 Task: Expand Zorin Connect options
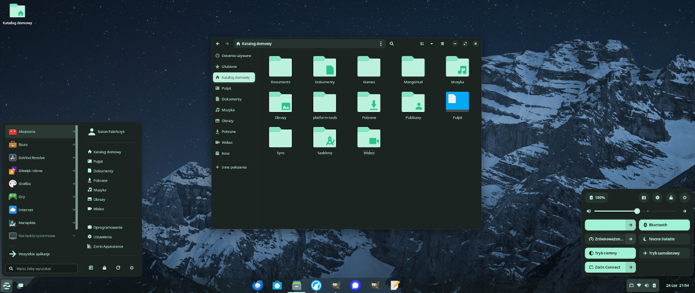pos(631,267)
